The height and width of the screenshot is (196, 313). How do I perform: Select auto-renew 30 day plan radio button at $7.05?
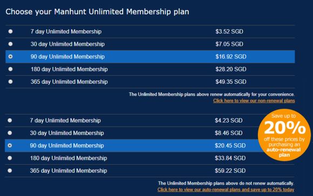click(x=11, y=44)
